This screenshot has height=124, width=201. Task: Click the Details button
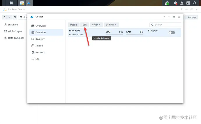click(74, 25)
